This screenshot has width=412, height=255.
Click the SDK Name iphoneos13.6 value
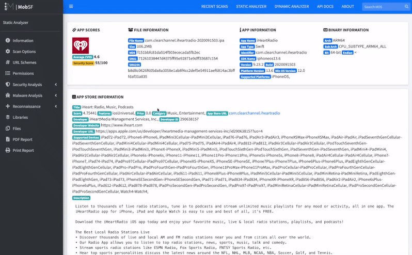pyautogui.click(x=269, y=58)
